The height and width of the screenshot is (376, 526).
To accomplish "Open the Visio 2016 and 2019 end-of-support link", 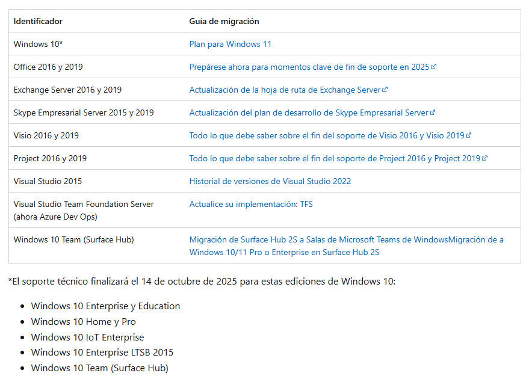I will pyautogui.click(x=326, y=135).
